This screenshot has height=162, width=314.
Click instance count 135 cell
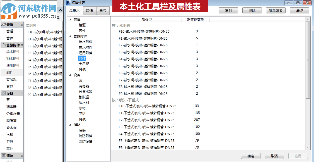click(197, 113)
